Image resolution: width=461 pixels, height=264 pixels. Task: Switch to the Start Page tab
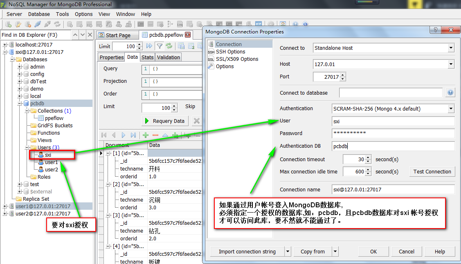click(118, 35)
